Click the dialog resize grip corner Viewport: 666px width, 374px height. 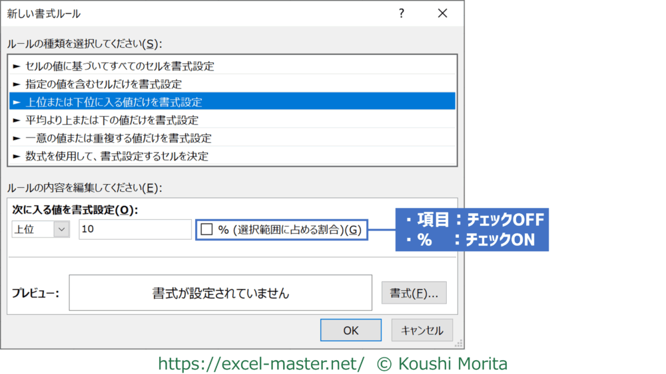point(458,343)
